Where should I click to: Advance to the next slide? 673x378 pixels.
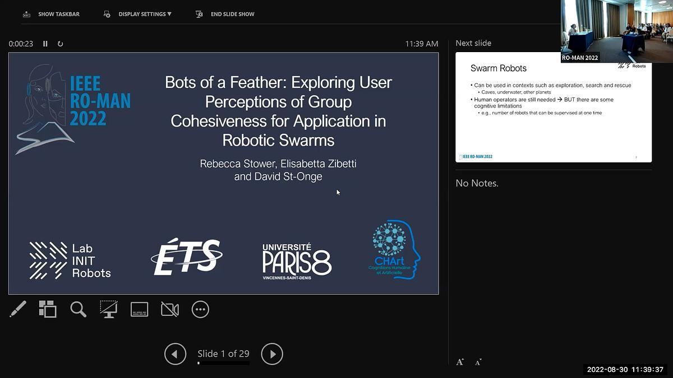click(x=272, y=354)
